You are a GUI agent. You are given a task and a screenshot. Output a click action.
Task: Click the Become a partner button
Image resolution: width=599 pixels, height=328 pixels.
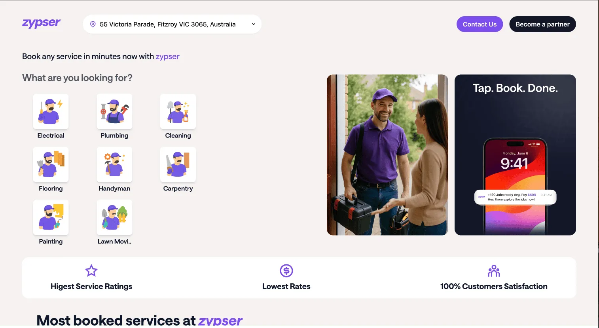542,24
